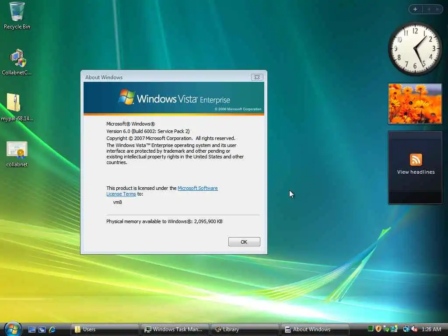Image resolution: width=448 pixels, height=336 pixels.
Task: Click the About Windows title bar text
Action: tap(104, 77)
